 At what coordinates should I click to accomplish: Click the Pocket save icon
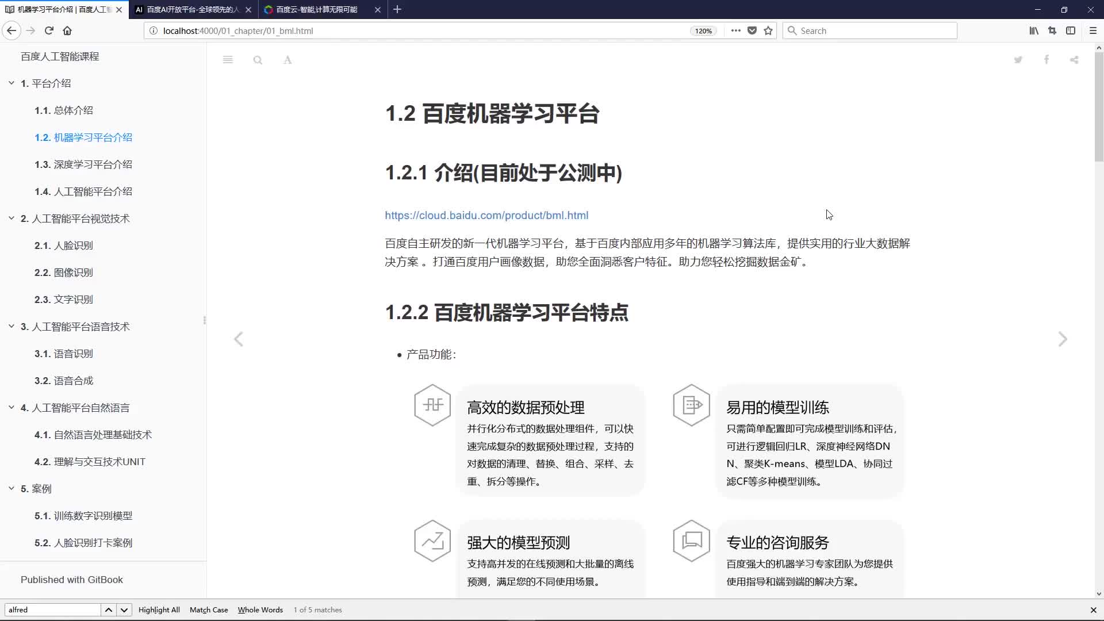click(x=752, y=30)
